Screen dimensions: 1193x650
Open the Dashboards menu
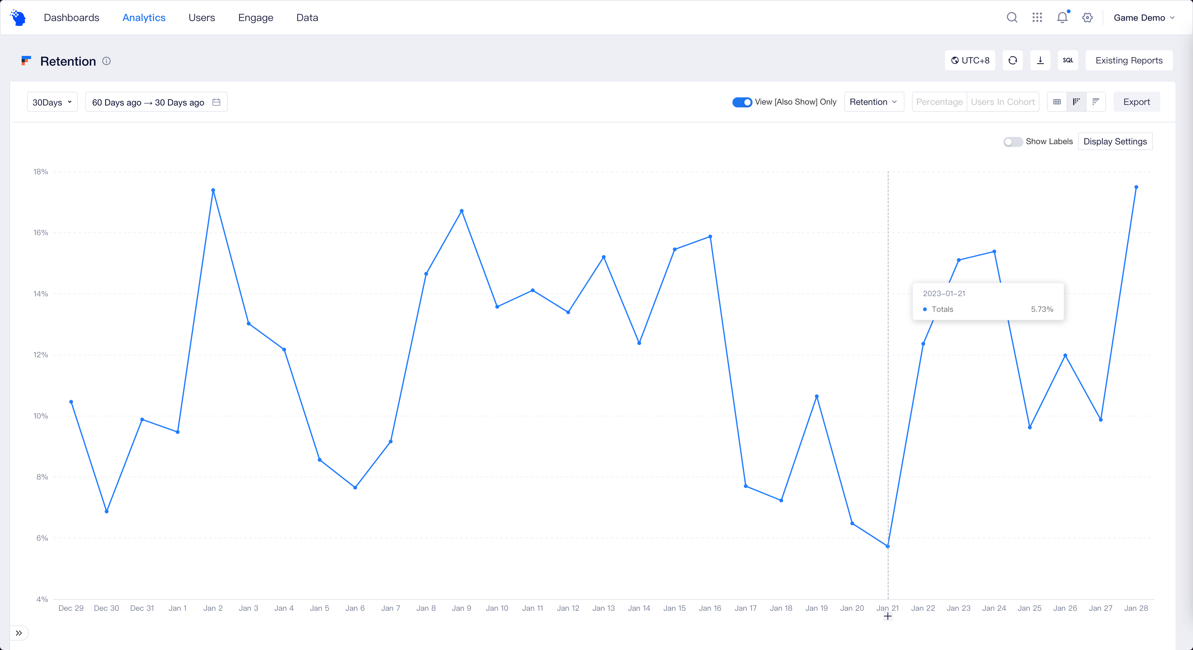[71, 18]
